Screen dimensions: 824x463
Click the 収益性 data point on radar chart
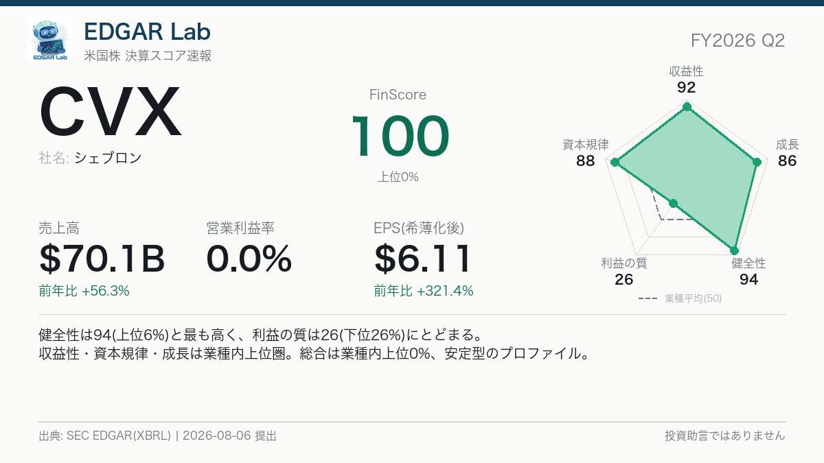point(686,107)
